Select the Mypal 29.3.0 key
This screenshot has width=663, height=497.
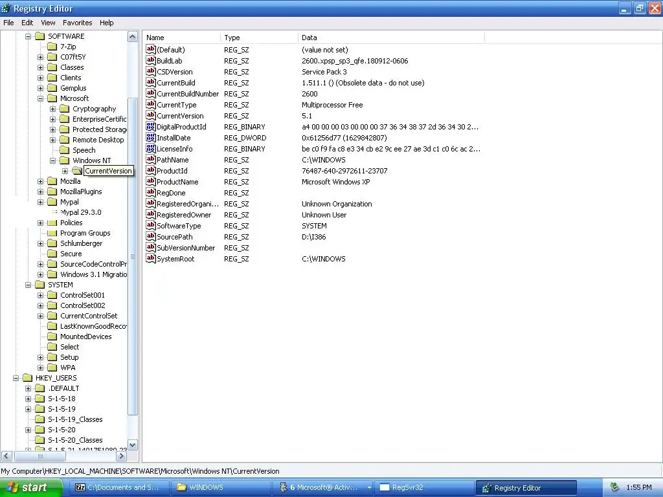[x=81, y=212]
